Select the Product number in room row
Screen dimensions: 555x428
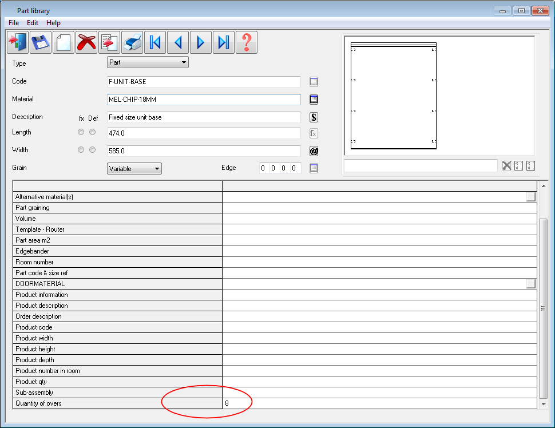pyautogui.click(x=275, y=371)
